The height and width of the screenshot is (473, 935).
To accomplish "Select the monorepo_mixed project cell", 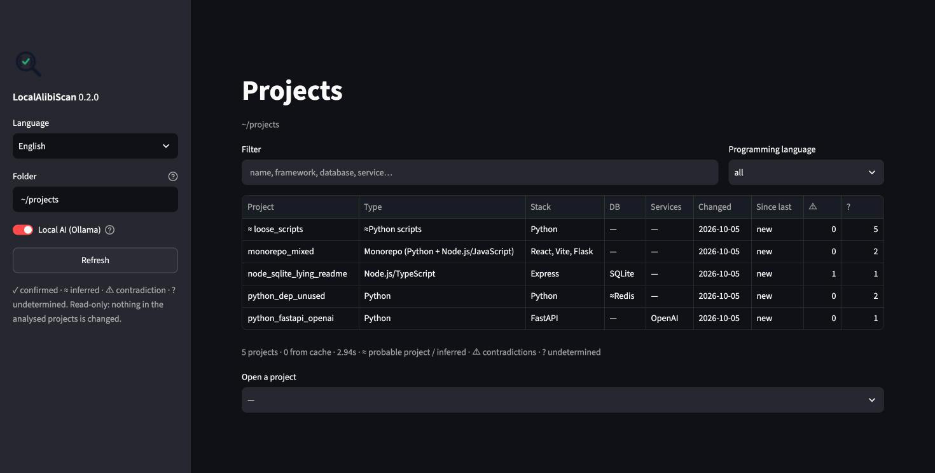I will click(x=300, y=252).
